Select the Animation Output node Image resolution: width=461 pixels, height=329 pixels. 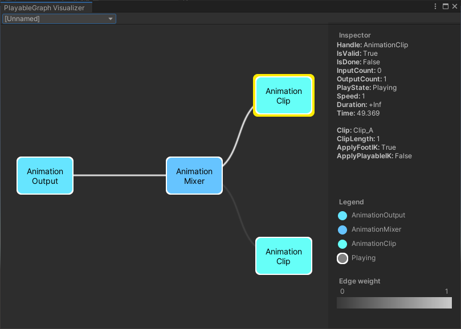pyautogui.click(x=45, y=175)
